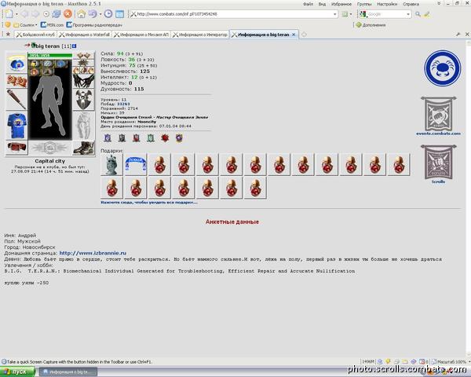Open the Масштаб 100% zoom dropdown
Viewport: 471px width, 377px height.
pyautogui.click(x=469, y=361)
